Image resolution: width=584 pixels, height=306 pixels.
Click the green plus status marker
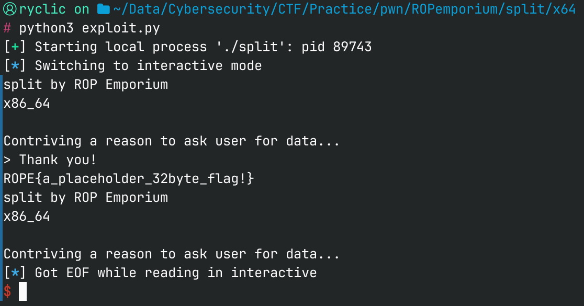coord(15,47)
